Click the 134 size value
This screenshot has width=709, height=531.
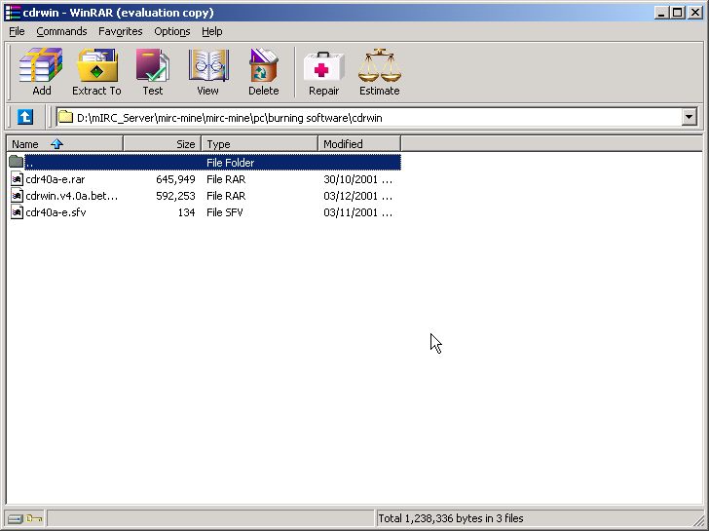click(186, 212)
